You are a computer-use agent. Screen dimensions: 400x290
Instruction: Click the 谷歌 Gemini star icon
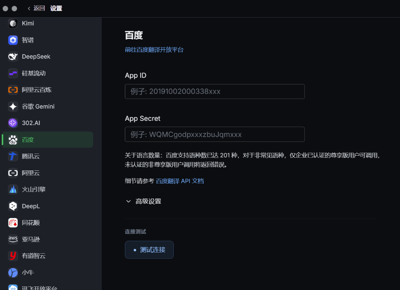(x=13, y=107)
